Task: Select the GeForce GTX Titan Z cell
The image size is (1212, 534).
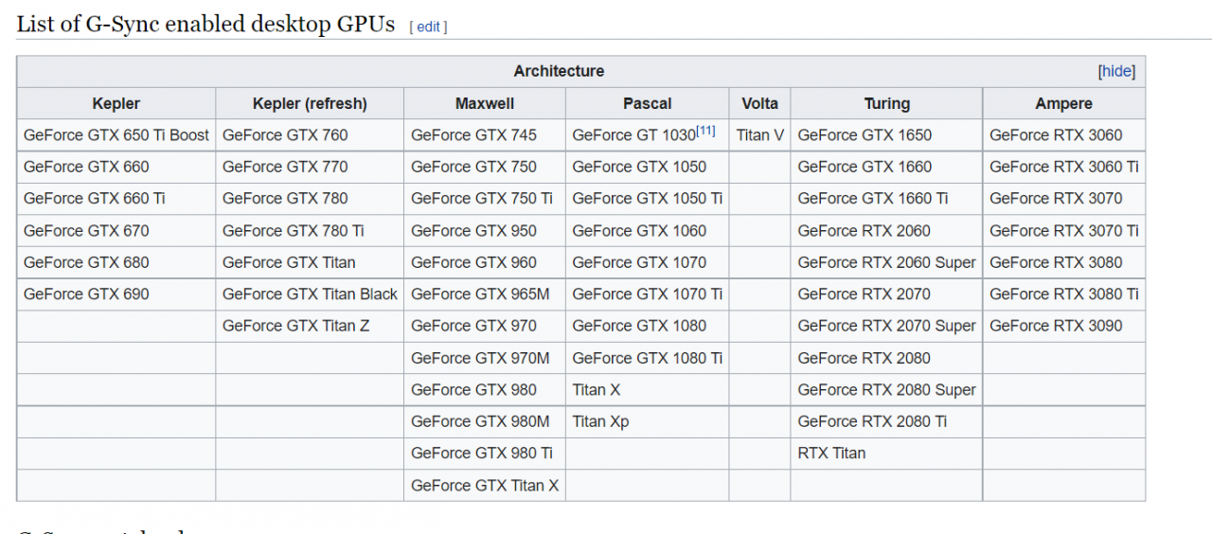Action: pos(310,326)
